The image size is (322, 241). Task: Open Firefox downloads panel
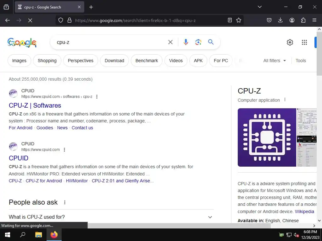click(x=280, y=20)
